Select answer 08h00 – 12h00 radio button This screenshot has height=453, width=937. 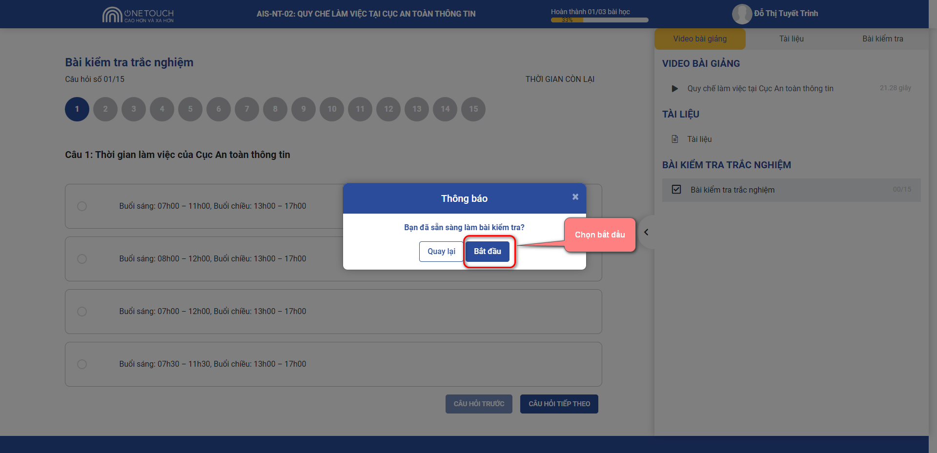tap(82, 259)
